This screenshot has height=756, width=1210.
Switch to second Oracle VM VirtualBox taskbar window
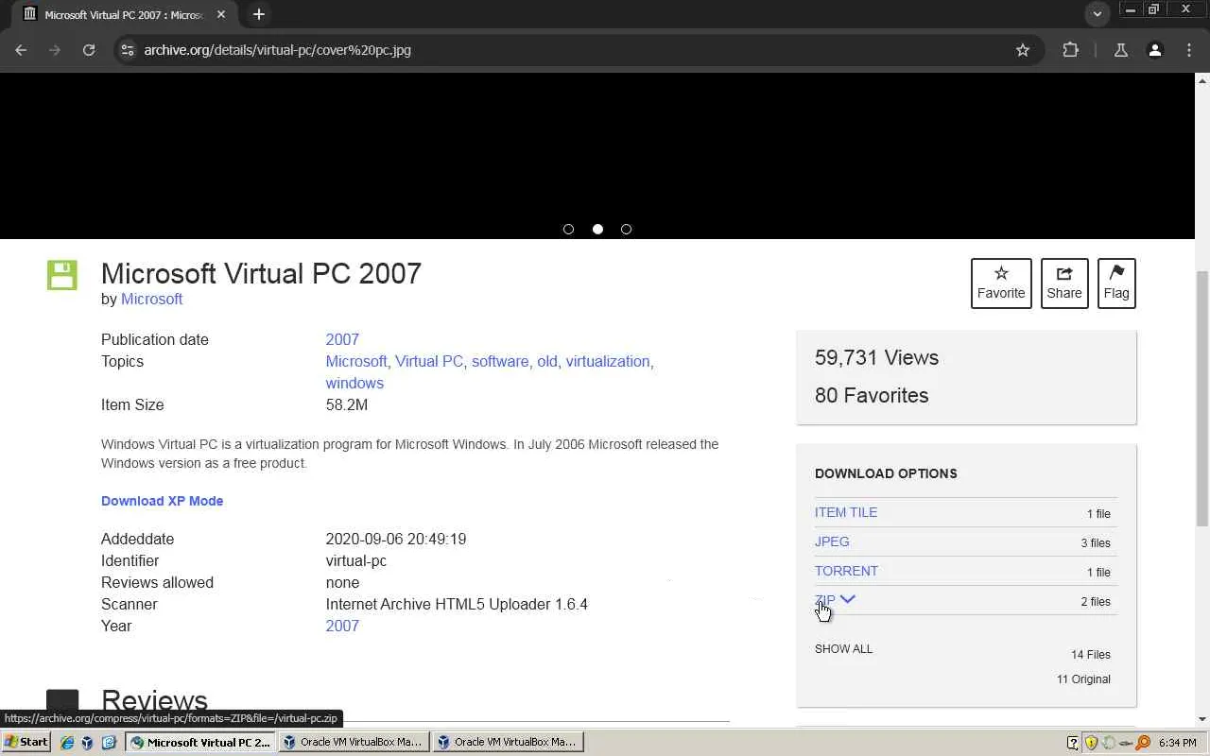[509, 743]
